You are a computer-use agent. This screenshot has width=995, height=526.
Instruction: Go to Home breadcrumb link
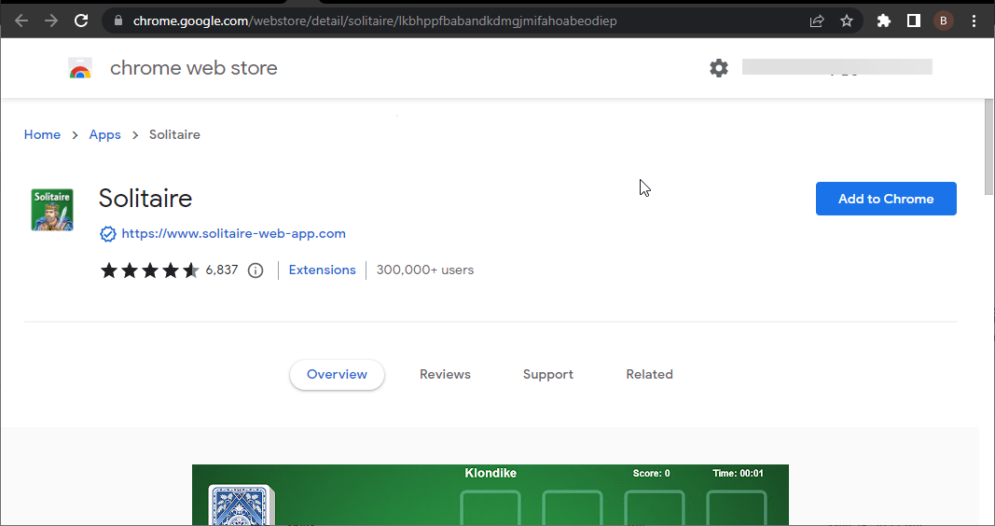point(43,134)
